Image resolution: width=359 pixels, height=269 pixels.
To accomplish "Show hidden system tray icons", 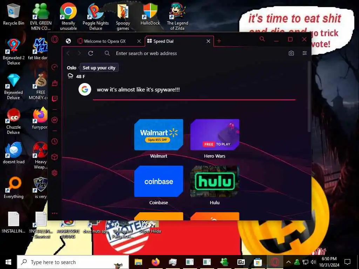I will 289,262.
